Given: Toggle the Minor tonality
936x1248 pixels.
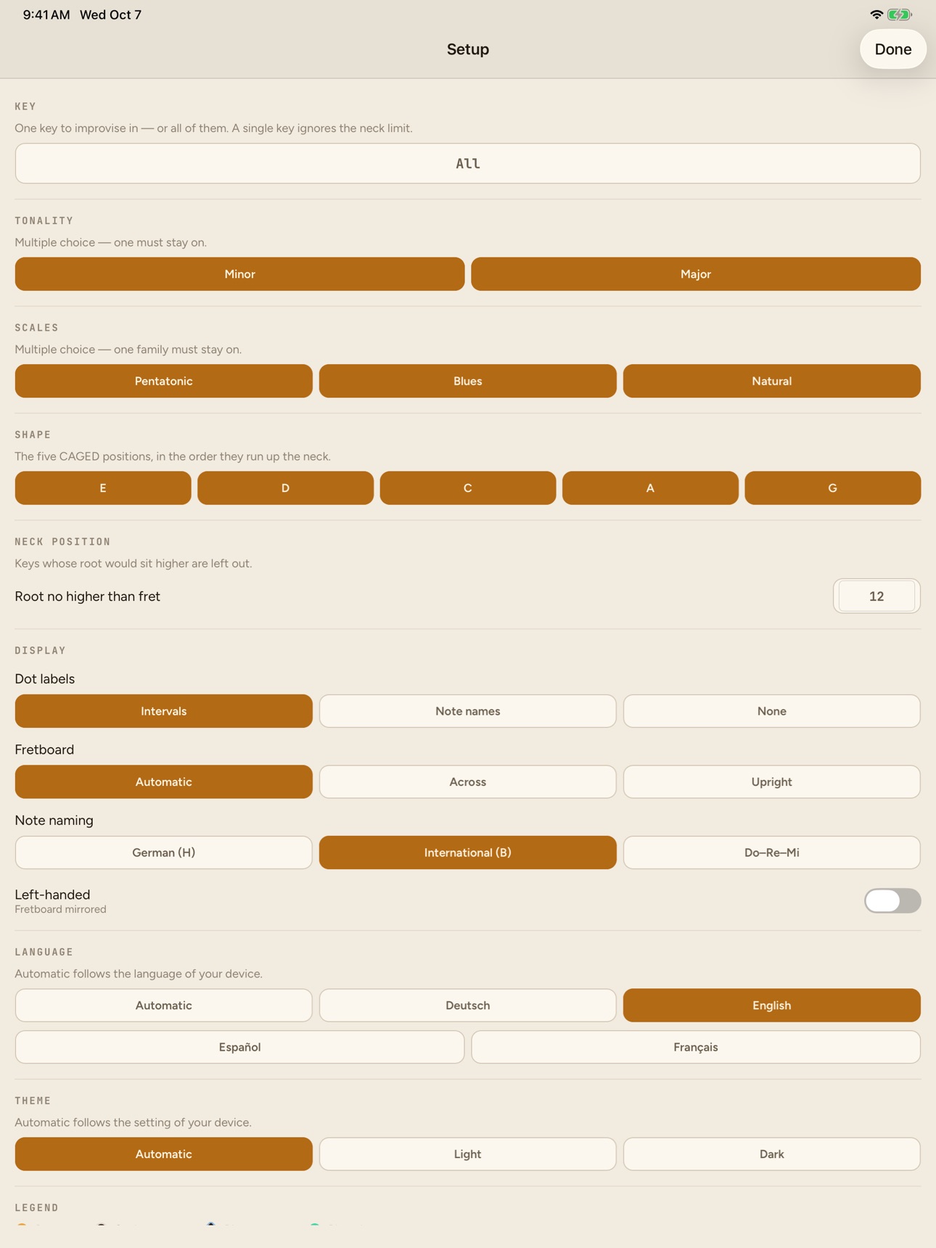Looking at the screenshot, I should 239,274.
